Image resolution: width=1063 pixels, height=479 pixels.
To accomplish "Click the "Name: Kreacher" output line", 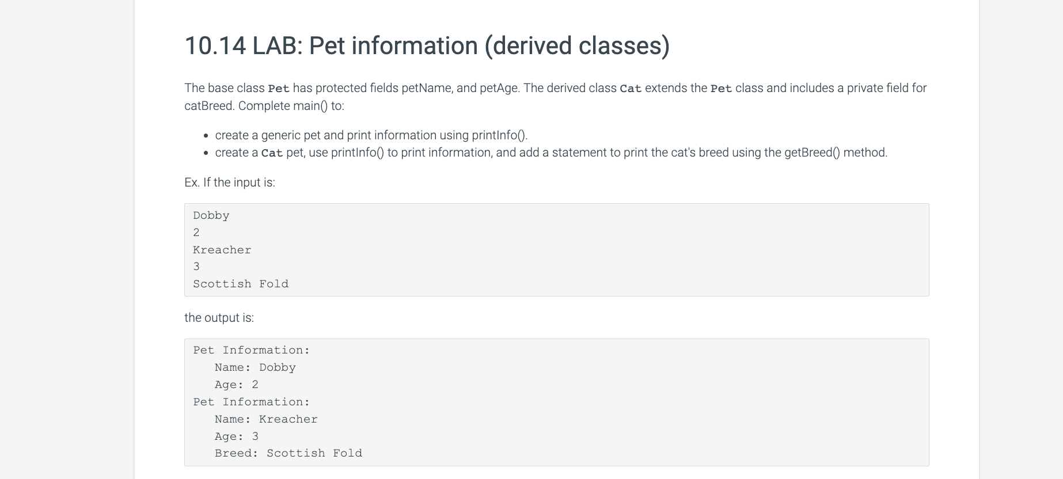I will pyautogui.click(x=266, y=419).
